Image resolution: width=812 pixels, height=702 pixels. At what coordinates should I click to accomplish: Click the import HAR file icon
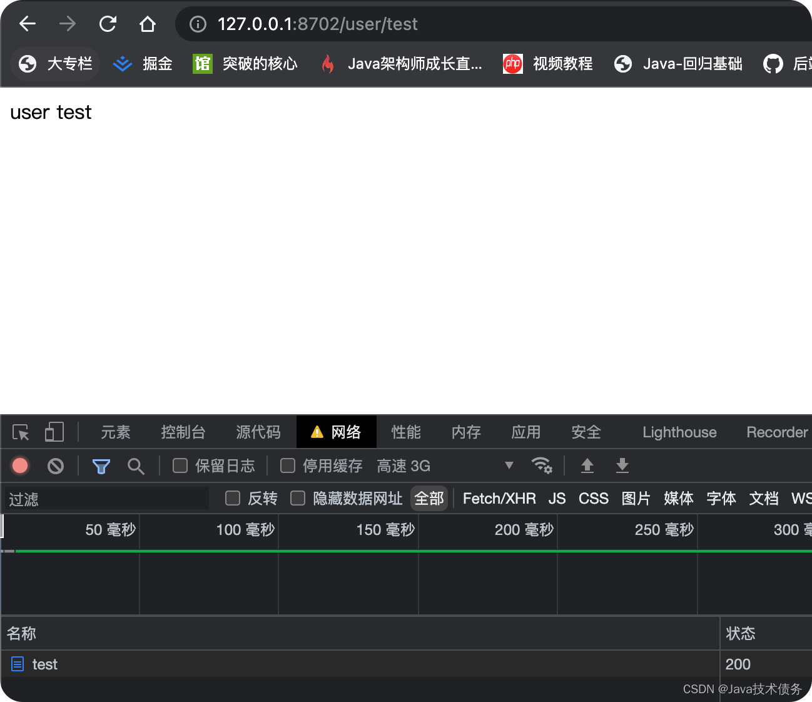[587, 465]
